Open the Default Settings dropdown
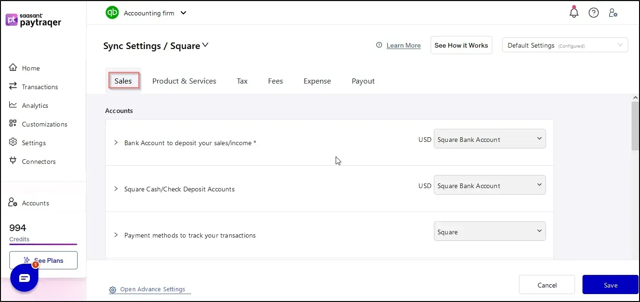 tap(565, 45)
